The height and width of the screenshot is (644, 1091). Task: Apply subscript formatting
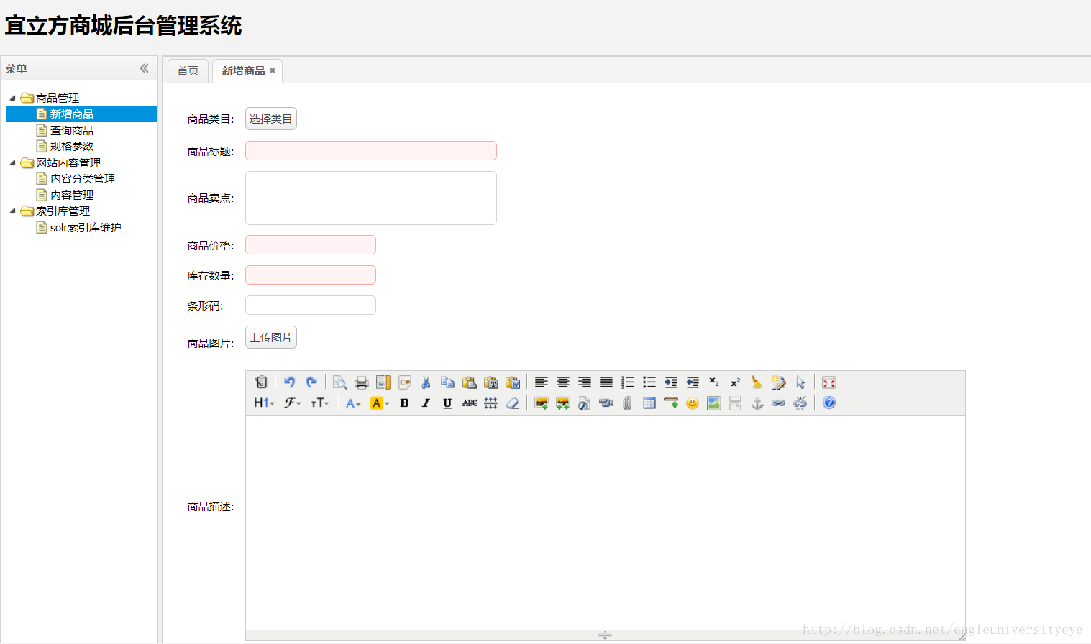713,382
